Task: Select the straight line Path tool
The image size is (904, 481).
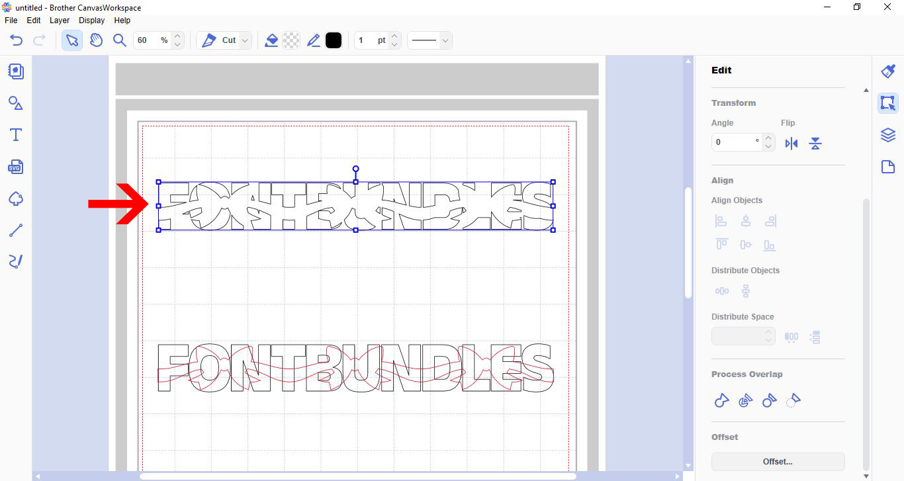Action: tap(16, 230)
